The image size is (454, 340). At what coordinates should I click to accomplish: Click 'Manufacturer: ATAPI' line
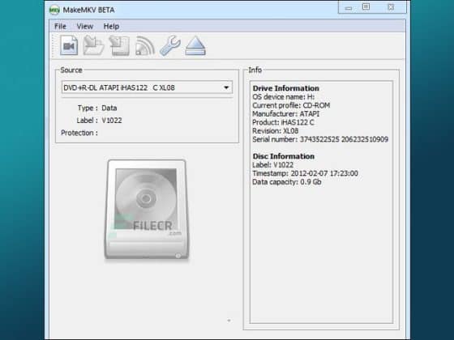(285, 114)
